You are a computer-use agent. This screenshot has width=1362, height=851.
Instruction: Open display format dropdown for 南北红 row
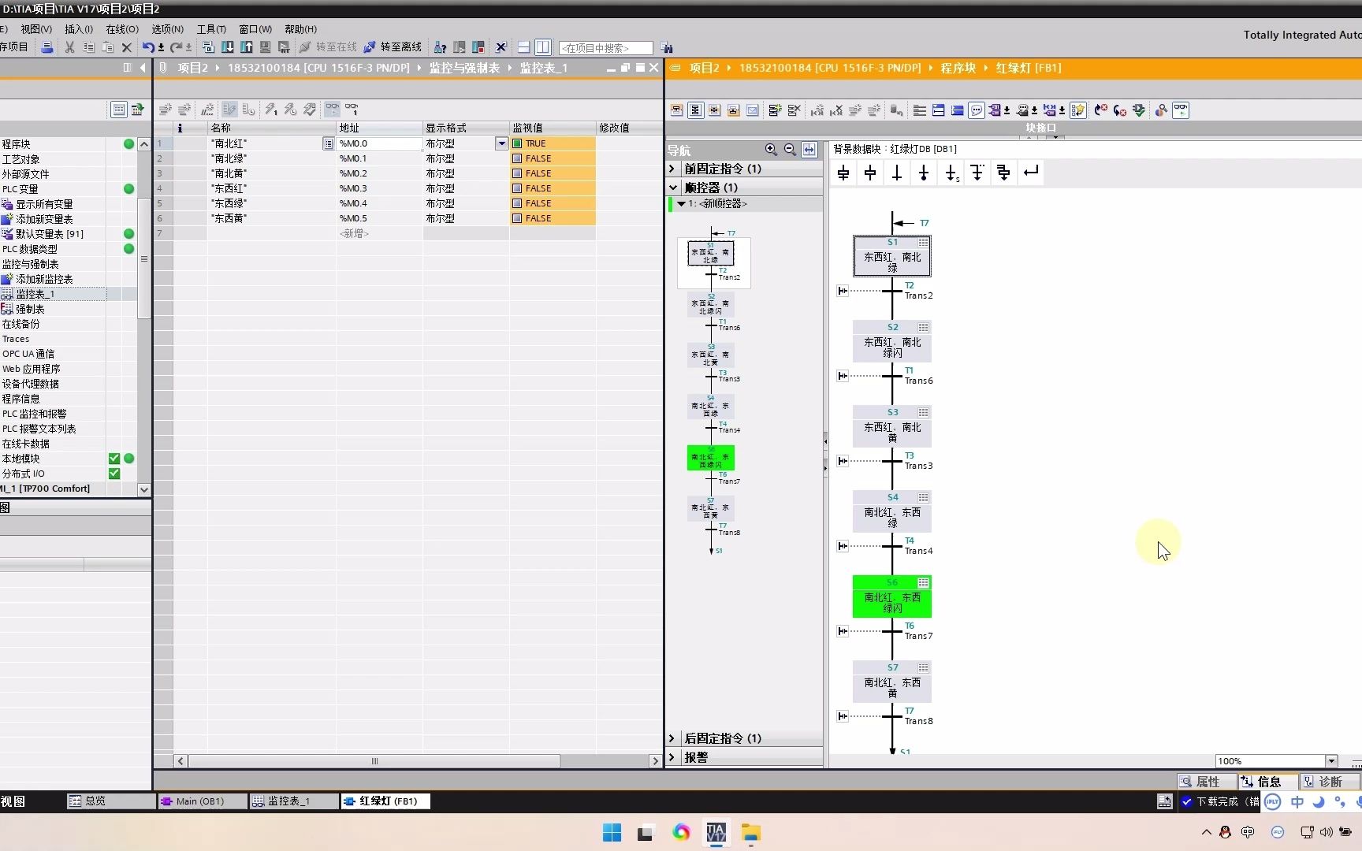(501, 143)
